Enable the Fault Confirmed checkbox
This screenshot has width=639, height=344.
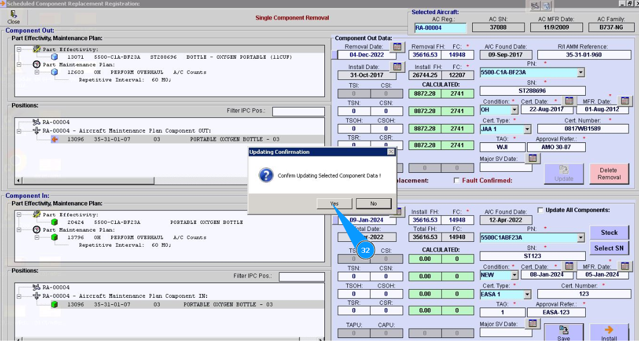456,180
